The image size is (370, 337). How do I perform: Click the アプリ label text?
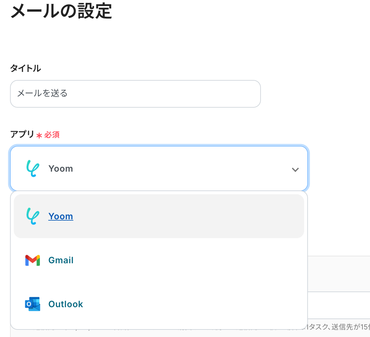point(22,134)
